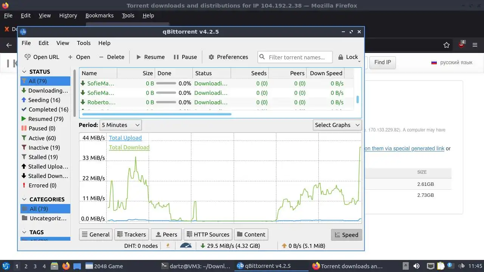
Task: Open the qBittorrent Tools menu
Action: tap(84, 43)
